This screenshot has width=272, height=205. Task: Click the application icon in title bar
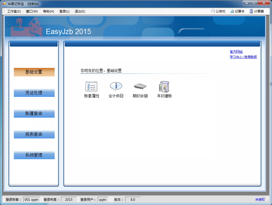tap(4, 4)
